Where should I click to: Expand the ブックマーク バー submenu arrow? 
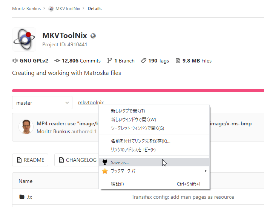tap(206, 171)
